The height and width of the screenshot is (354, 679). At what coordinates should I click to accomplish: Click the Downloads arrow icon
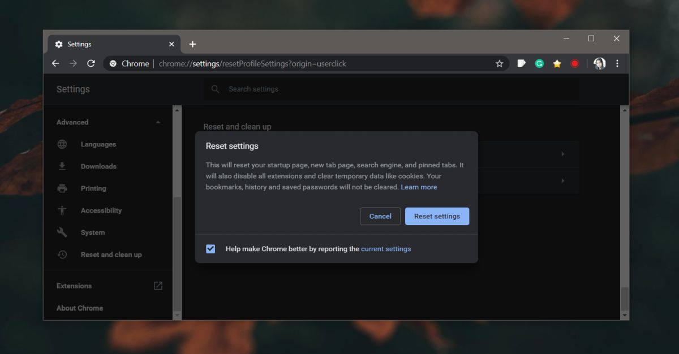[62, 166]
